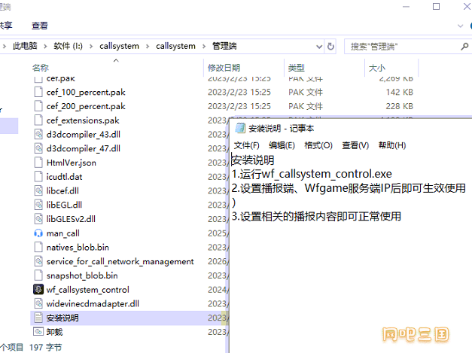Select the file name widevinecdmadapter.dll
Screen dimensions: 472x353
(x=93, y=303)
